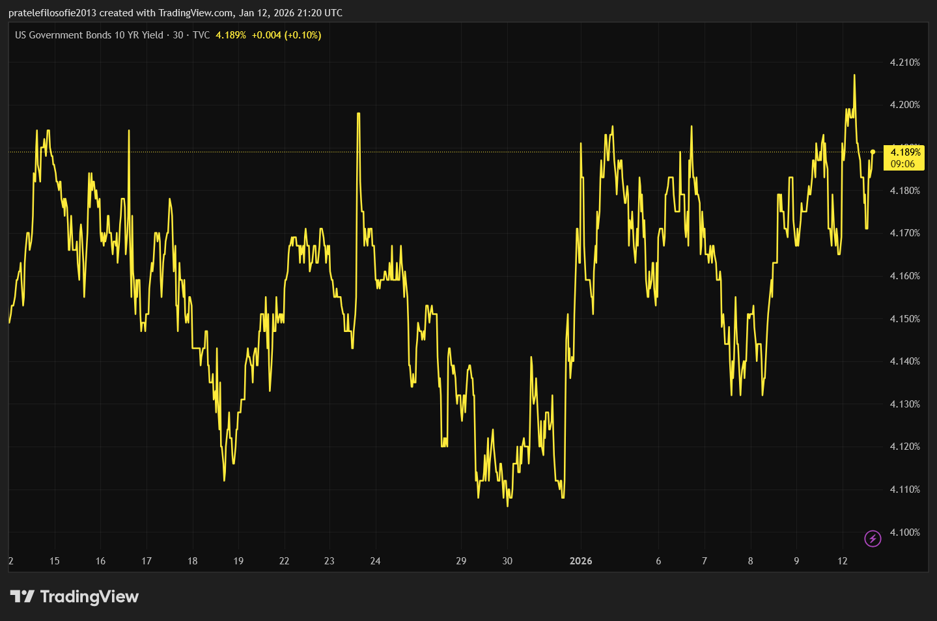Image resolution: width=937 pixels, height=621 pixels.
Task: Click the snapshot credit line with Jan 12, 2026
Action: tap(175, 13)
